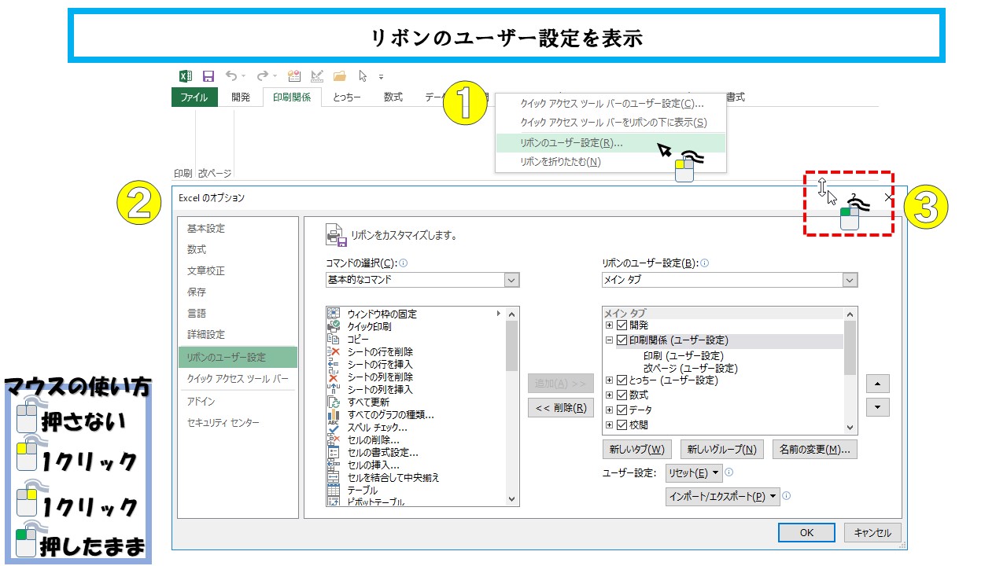This screenshot has width=1007, height=566.
Task: Click the テーブル command icon
Action: coord(333,490)
